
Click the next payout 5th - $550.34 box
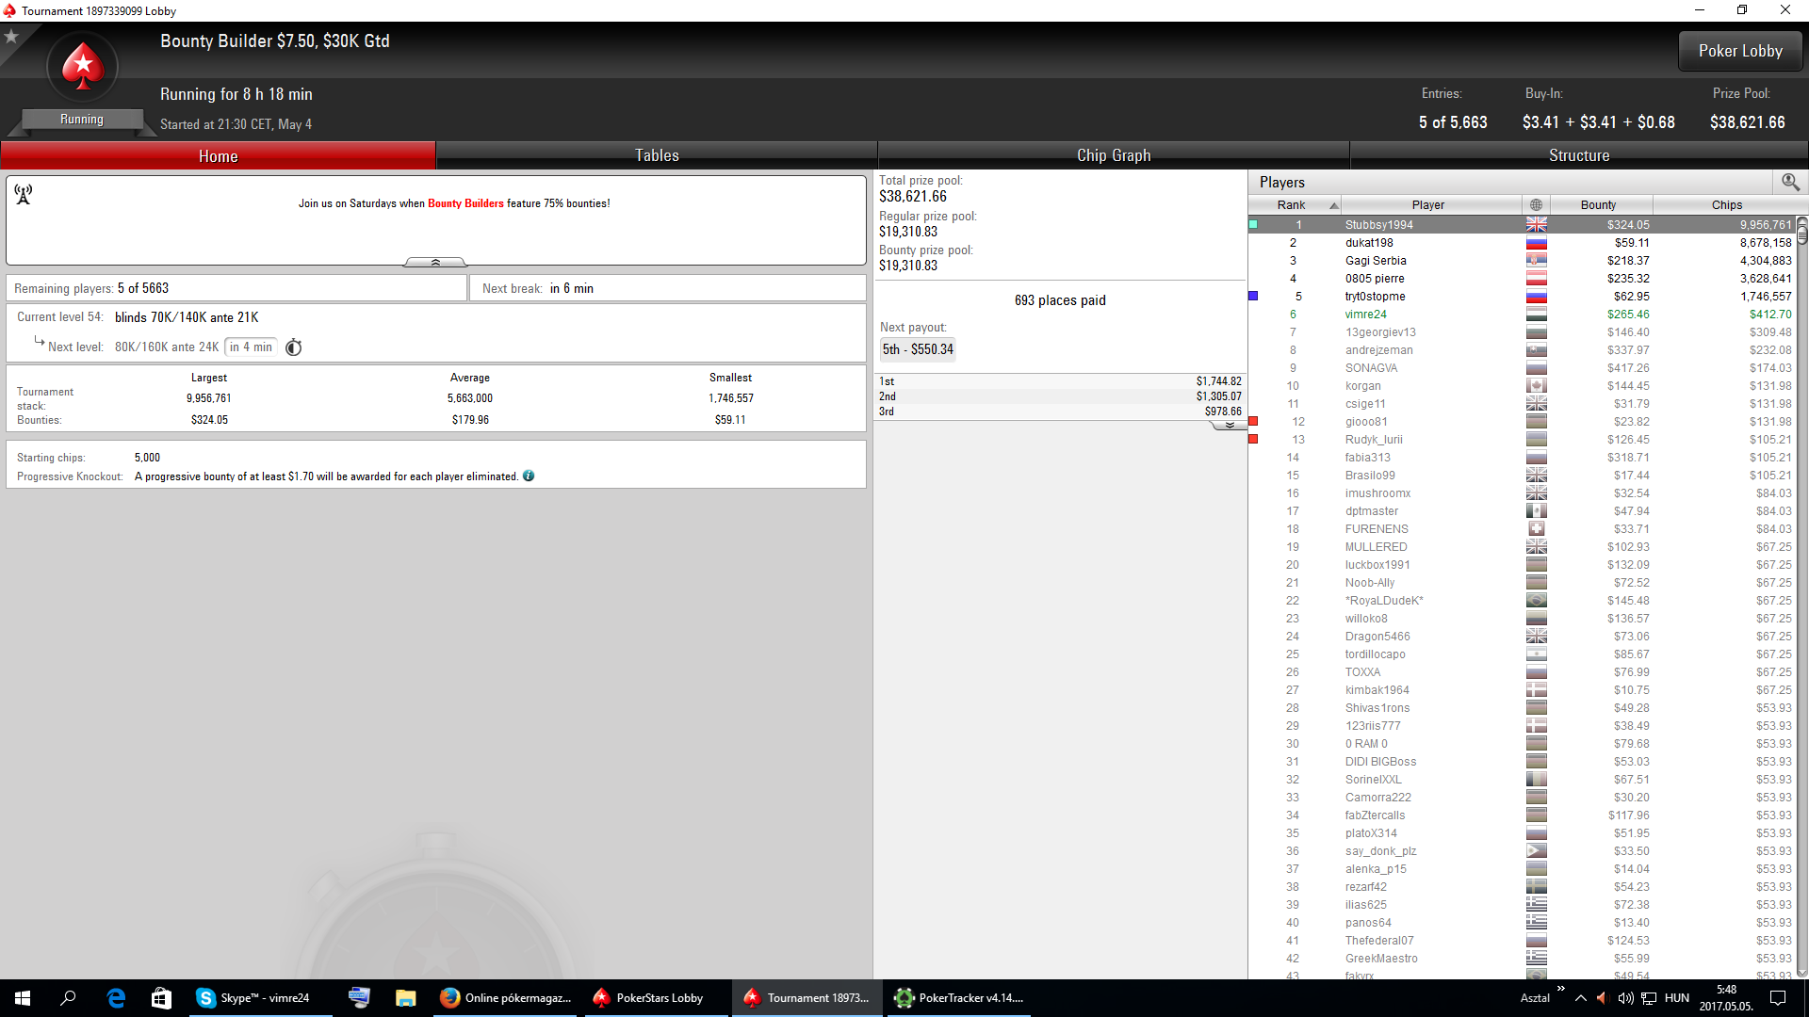(918, 349)
